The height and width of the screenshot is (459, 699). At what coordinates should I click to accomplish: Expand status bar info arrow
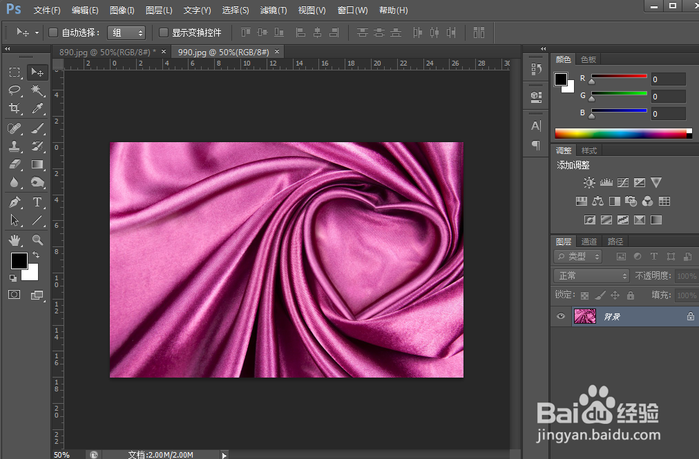point(224,455)
